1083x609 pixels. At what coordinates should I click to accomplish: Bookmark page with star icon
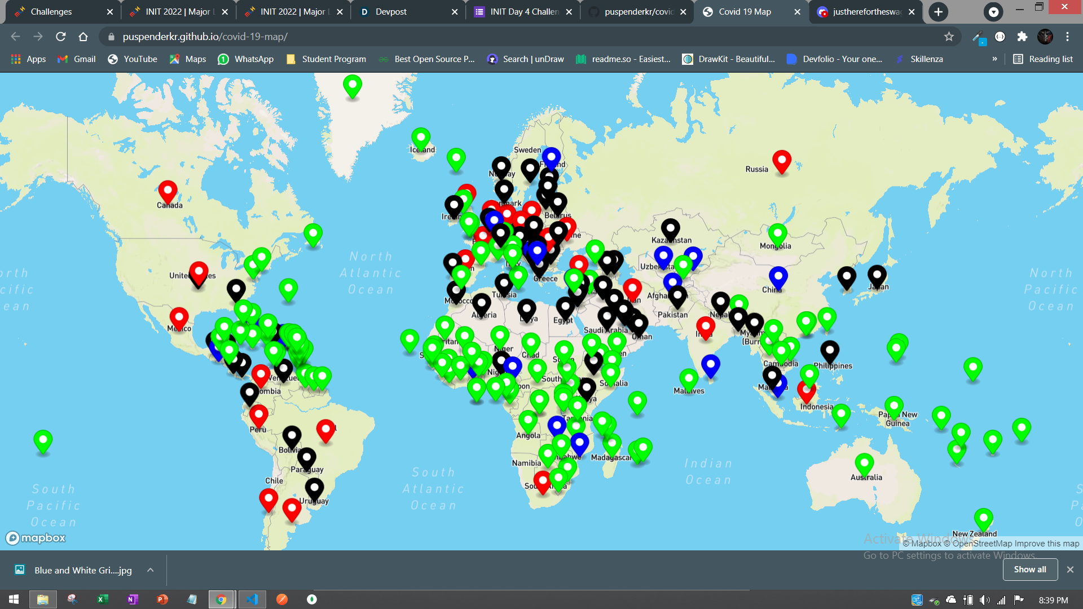click(x=949, y=37)
